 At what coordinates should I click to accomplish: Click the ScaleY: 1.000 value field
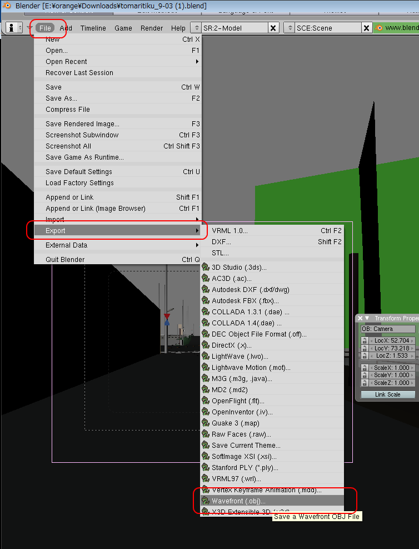point(392,375)
